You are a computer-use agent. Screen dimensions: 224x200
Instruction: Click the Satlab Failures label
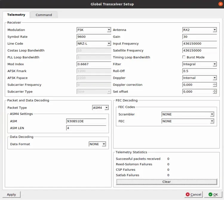tap(128, 175)
